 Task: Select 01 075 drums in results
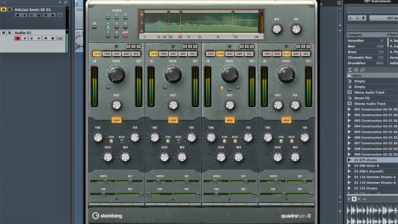point(372,160)
